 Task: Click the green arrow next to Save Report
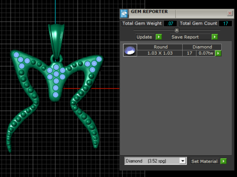(x=215, y=37)
